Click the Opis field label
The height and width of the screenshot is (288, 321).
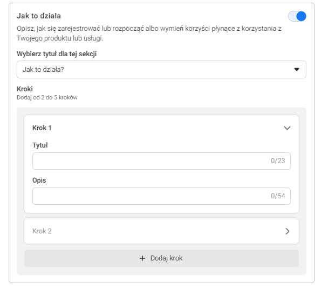coord(39,180)
